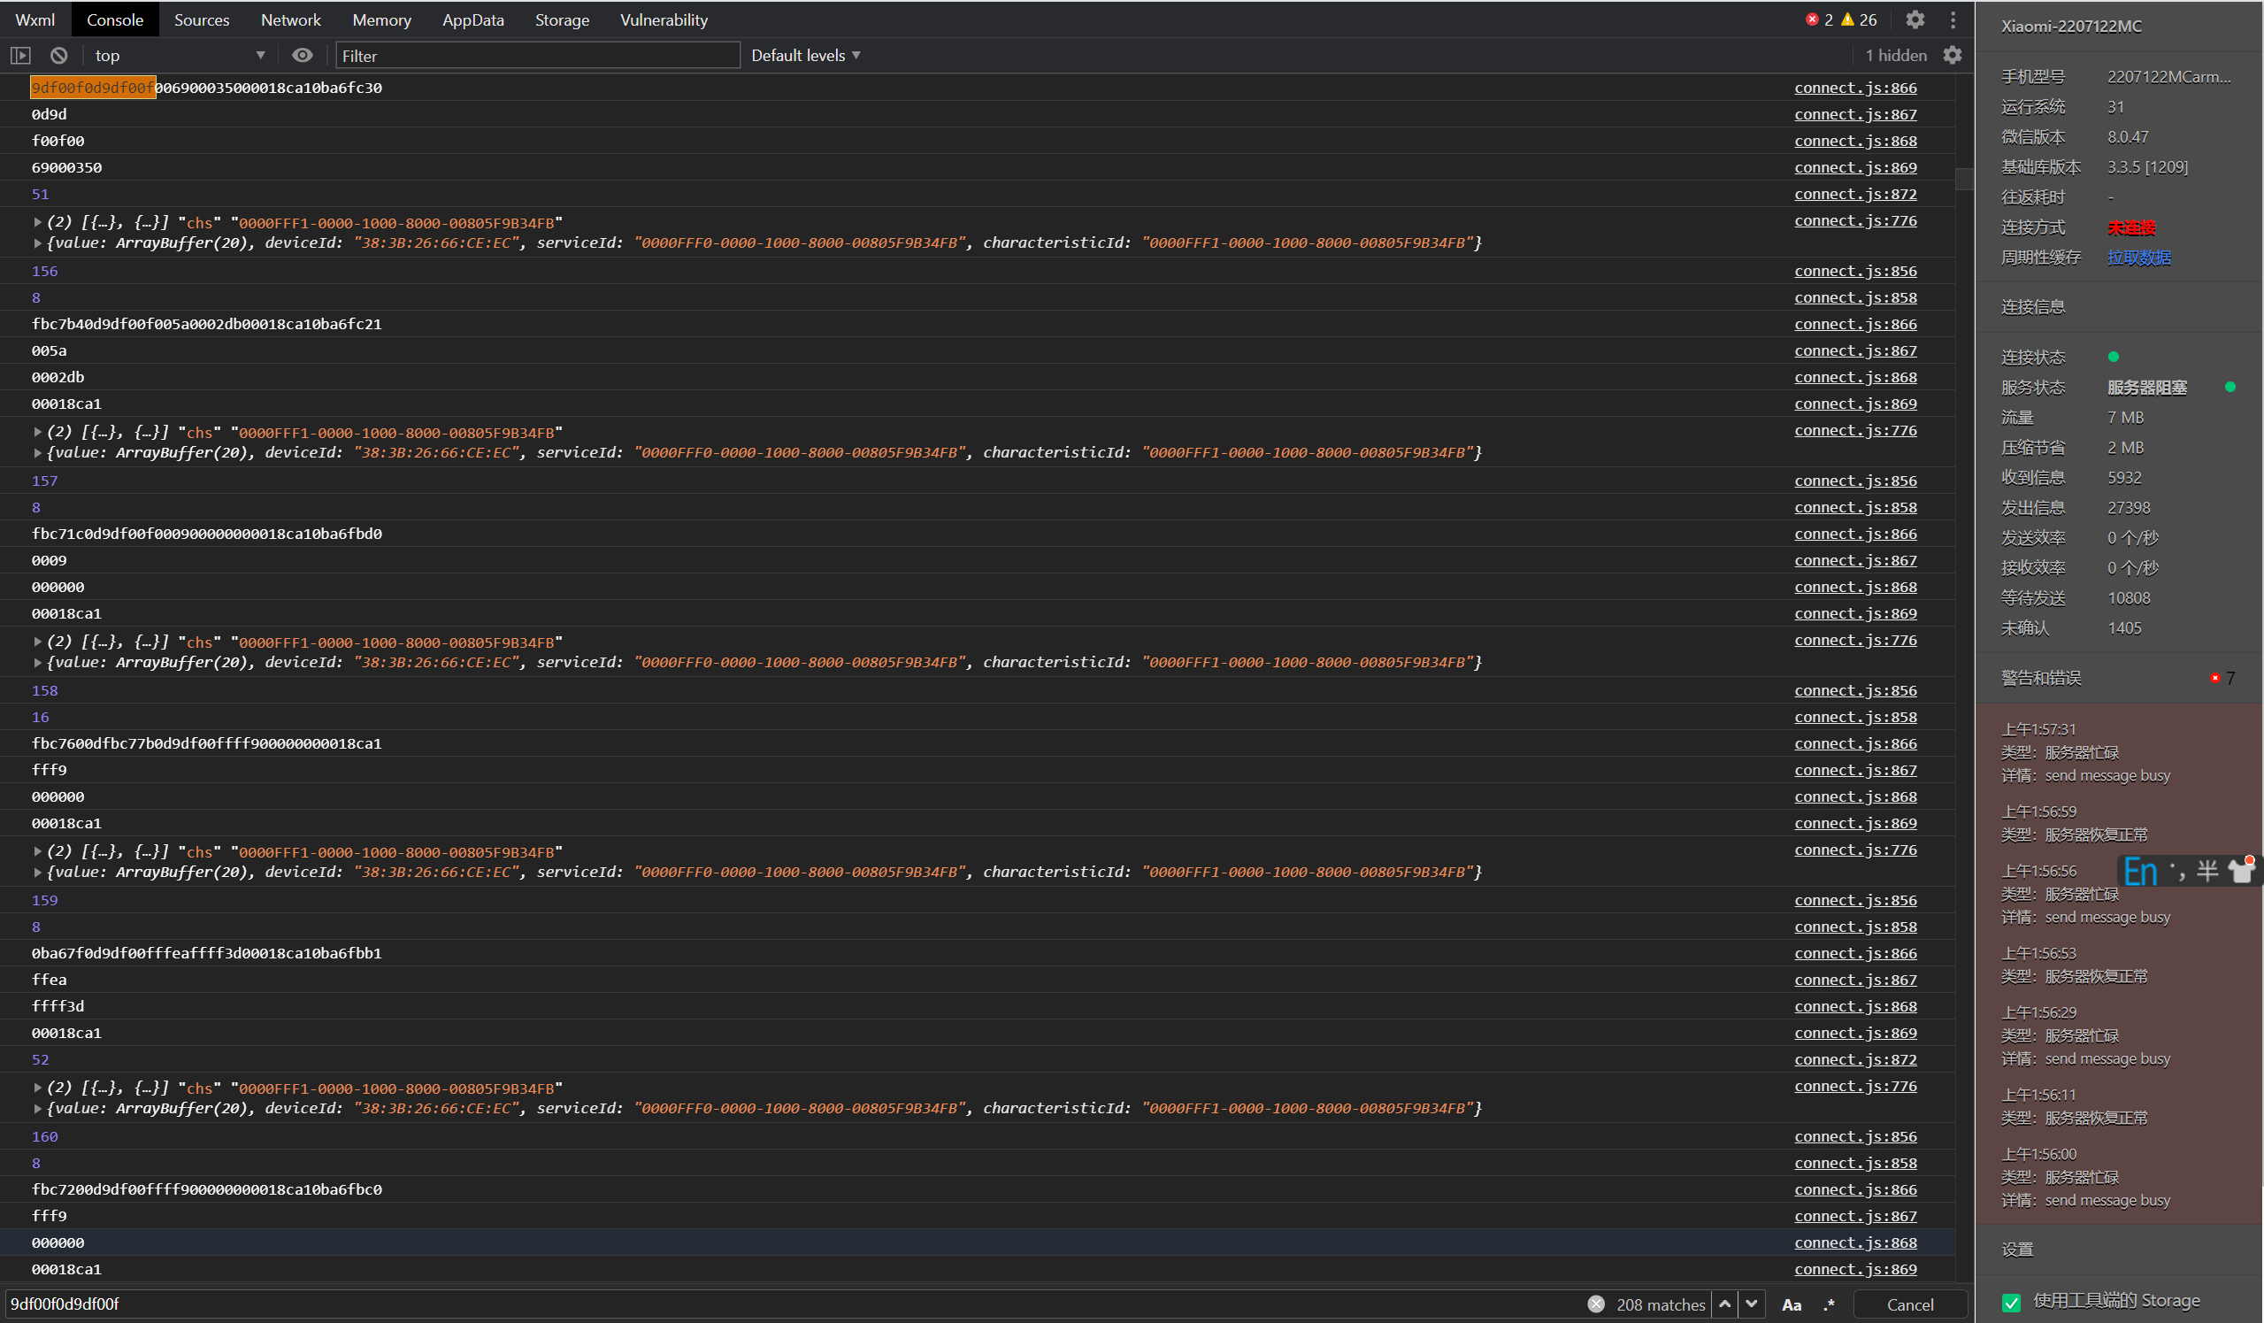The width and height of the screenshot is (2264, 1323).
Task: Click the input method shirt skin icon
Action: click(x=2242, y=870)
